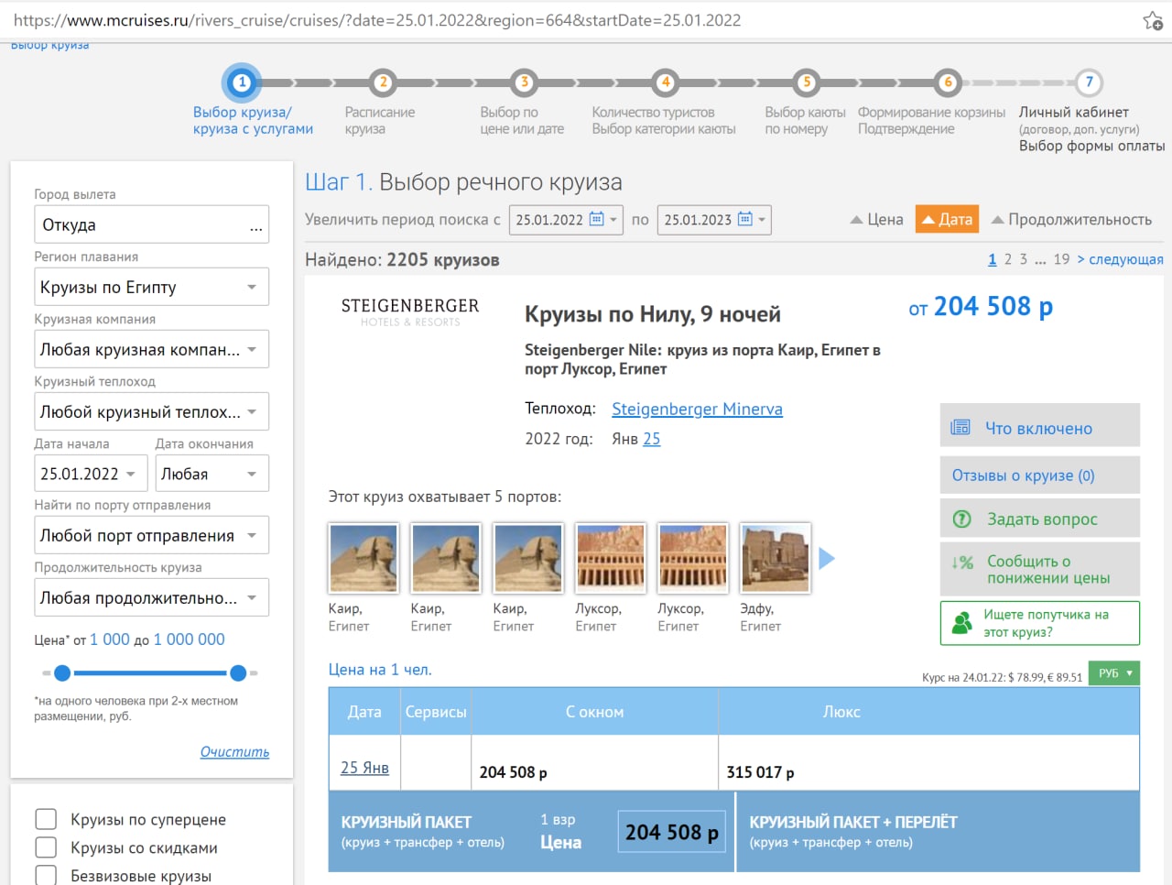This screenshot has width=1172, height=885.
Task: Click '> следующая' pagination link
Action: 1120,259
